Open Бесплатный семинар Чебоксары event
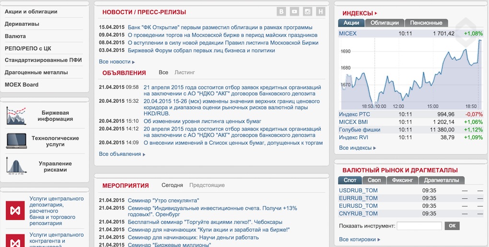Viewport: 489px width, 247px height. tap(205, 222)
